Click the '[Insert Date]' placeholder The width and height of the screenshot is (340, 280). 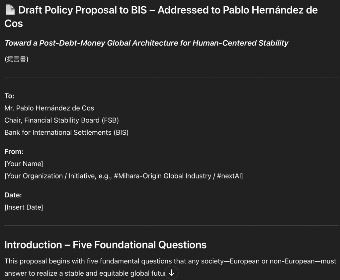(x=24, y=207)
